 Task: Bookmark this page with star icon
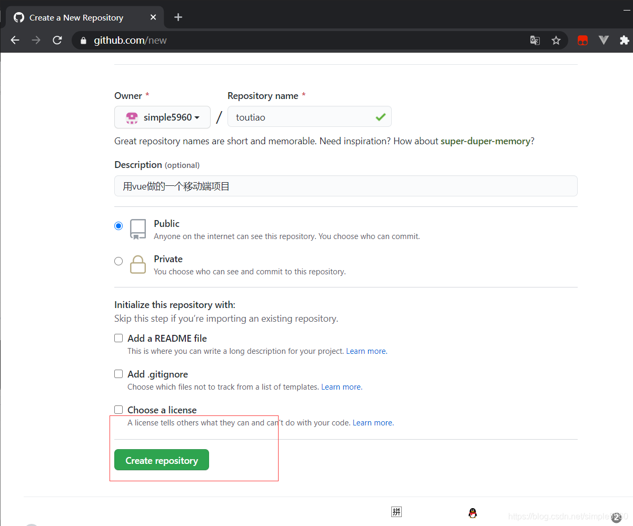coord(556,41)
